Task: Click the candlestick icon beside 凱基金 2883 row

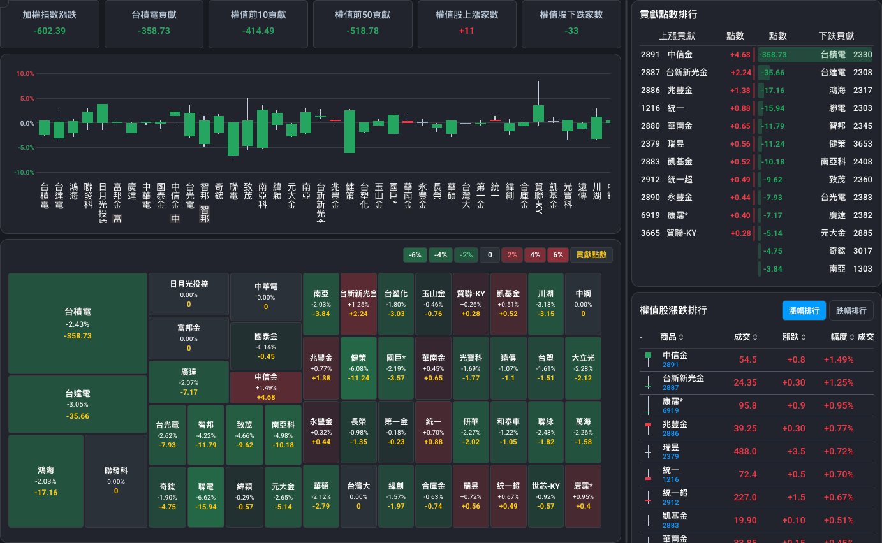Action: [x=649, y=520]
